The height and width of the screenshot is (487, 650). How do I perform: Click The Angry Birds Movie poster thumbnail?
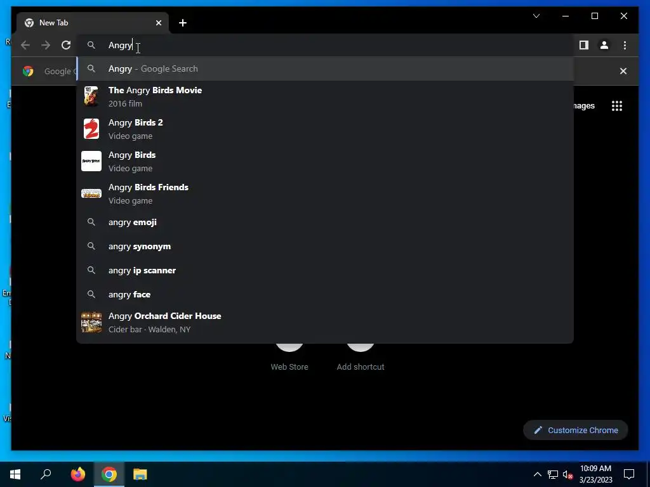pos(91,96)
